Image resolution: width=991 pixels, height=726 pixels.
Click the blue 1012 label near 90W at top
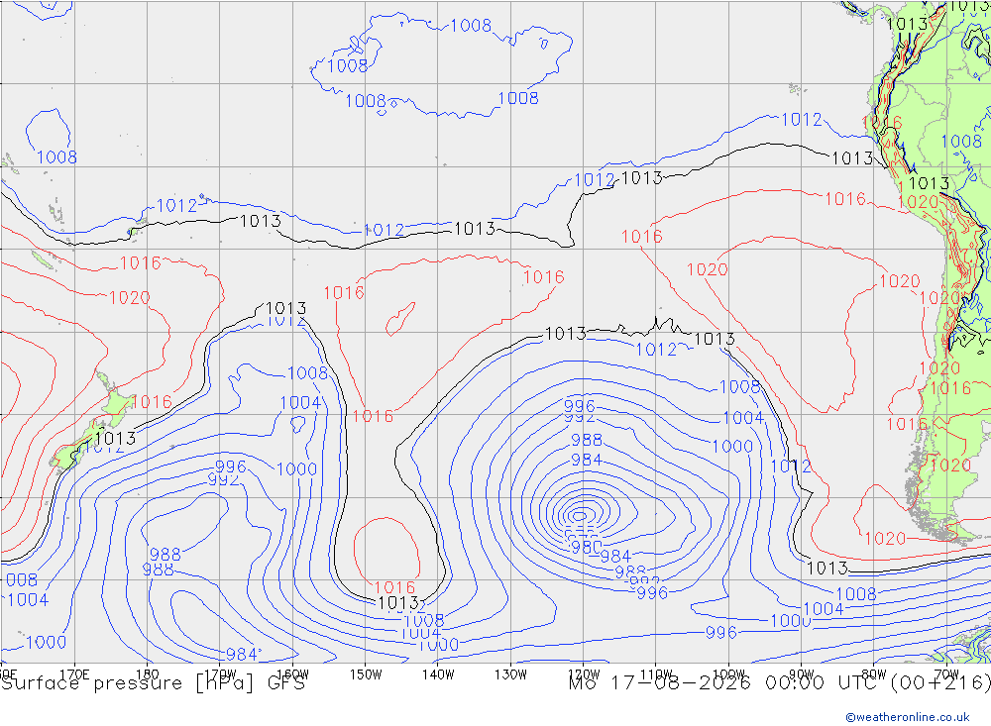(x=802, y=120)
